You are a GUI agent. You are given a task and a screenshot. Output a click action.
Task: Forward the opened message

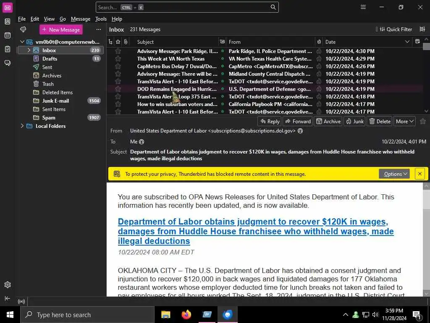(x=298, y=121)
